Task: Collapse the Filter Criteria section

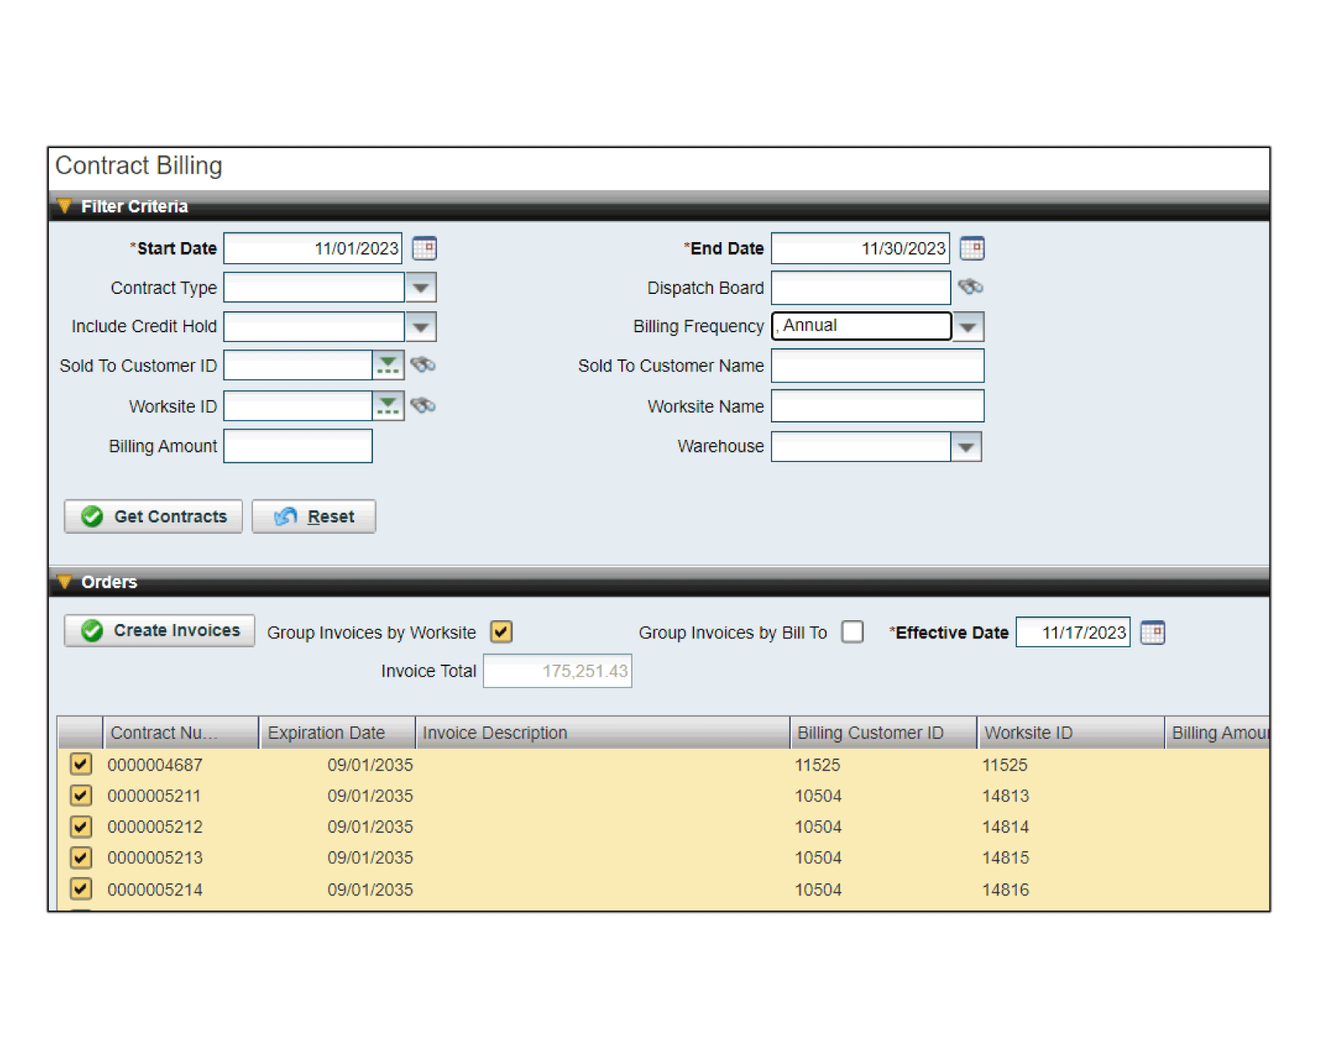Action: click(65, 206)
